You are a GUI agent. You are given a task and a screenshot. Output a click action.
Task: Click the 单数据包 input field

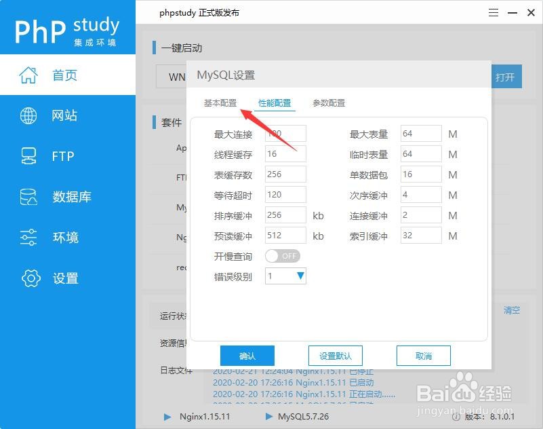[x=421, y=174]
